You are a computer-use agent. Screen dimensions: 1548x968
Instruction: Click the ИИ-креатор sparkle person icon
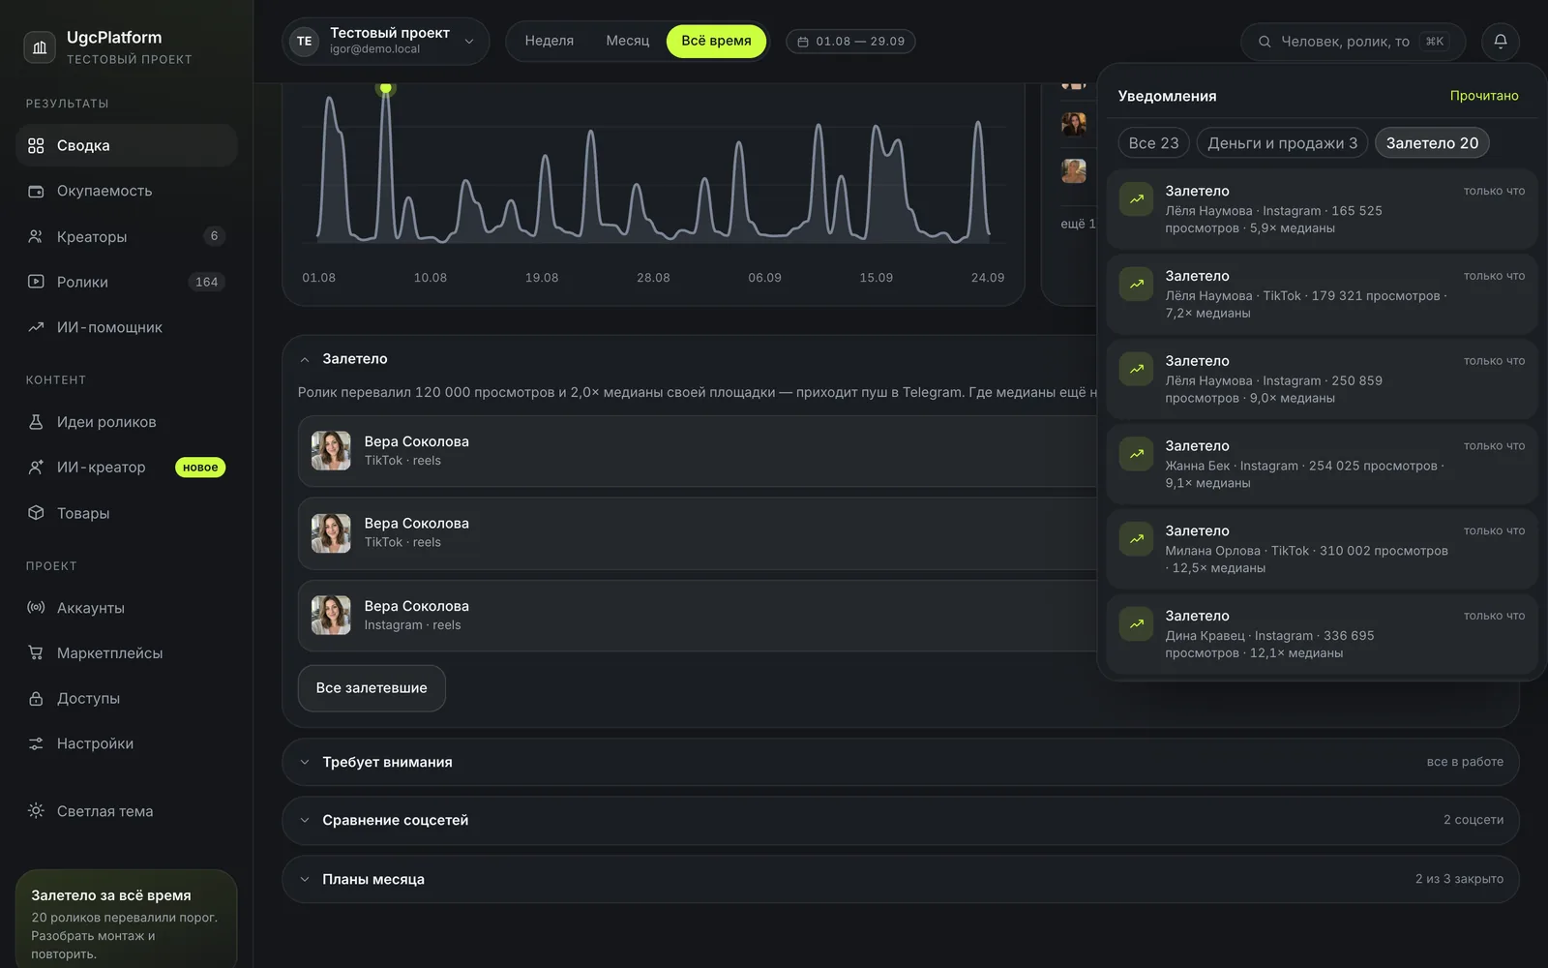[x=36, y=468]
